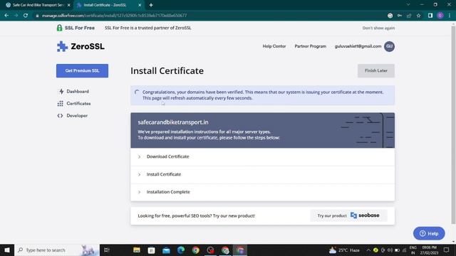Click the taskbar search box
456x256 pixels.
(x=57, y=250)
